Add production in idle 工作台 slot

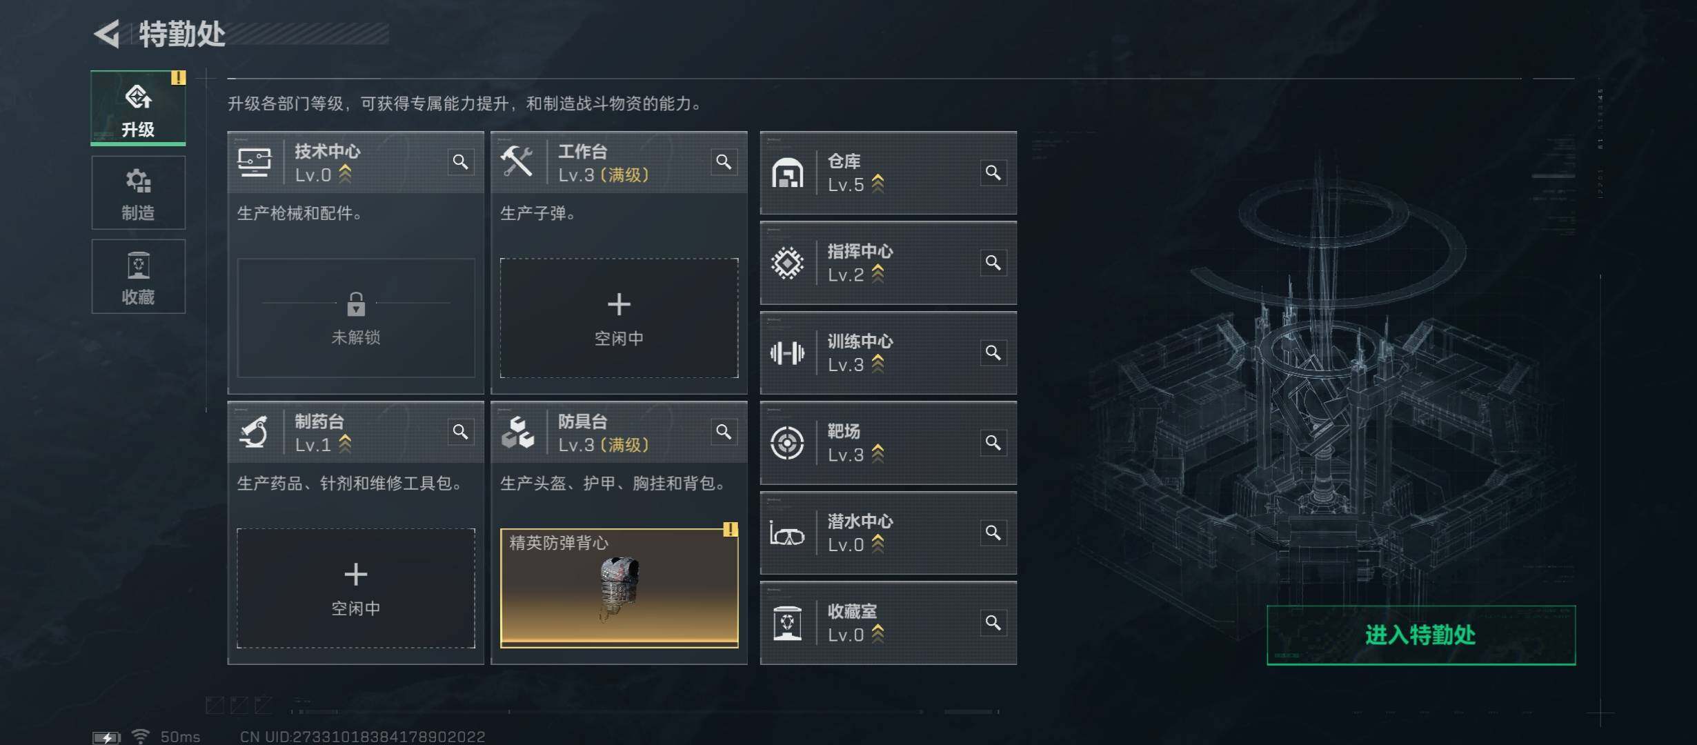619,318
